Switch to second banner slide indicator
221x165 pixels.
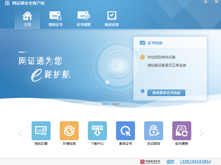(x=116, y=104)
